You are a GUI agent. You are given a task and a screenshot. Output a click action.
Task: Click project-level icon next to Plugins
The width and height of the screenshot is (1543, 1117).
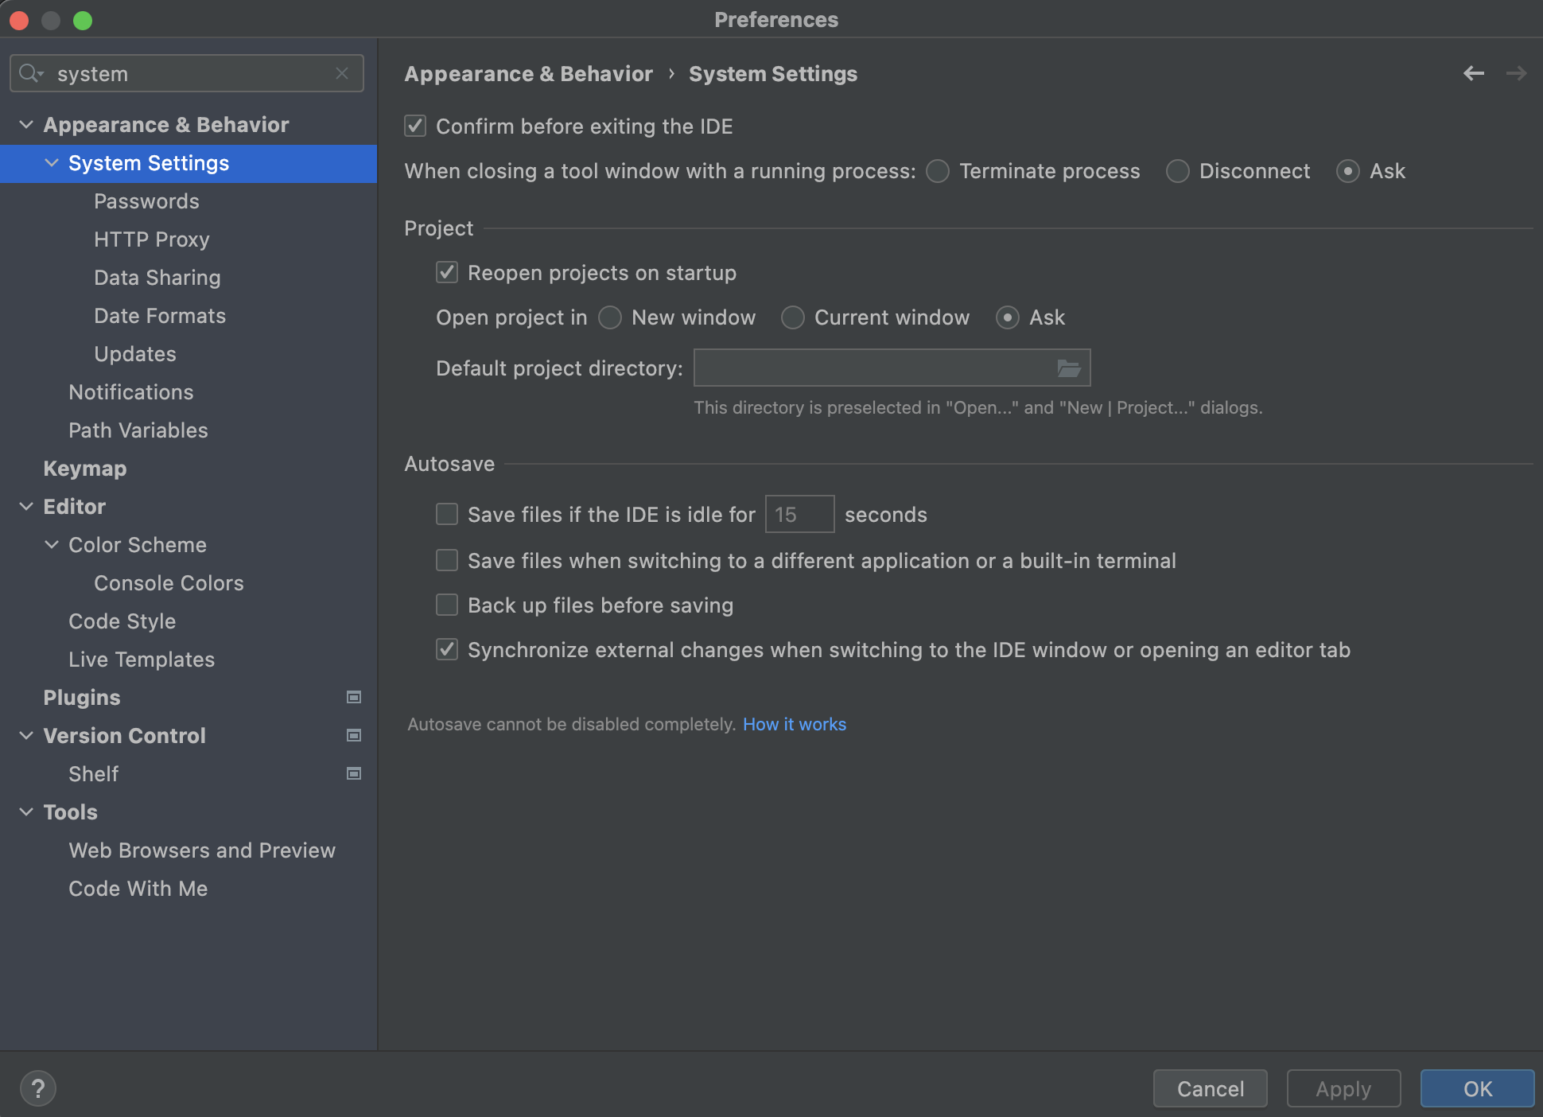354,698
